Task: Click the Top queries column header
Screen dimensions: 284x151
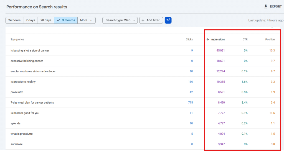Action: pos(17,39)
